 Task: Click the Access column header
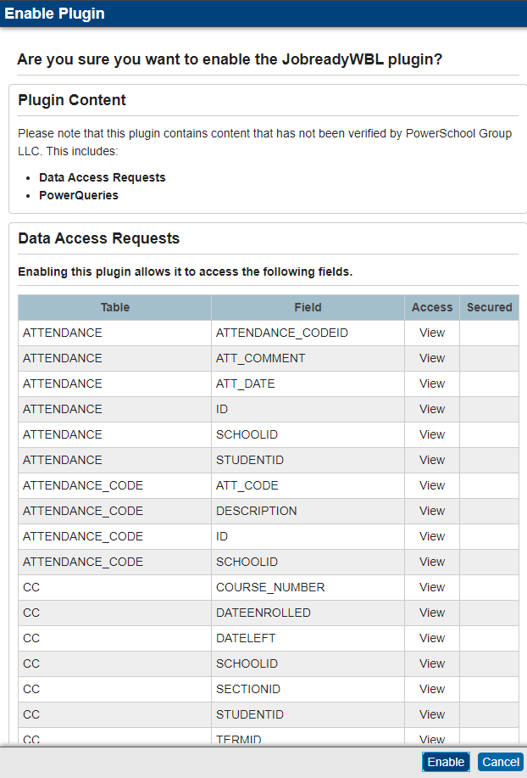point(432,308)
